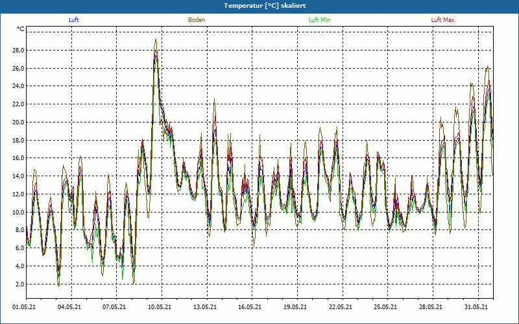Click the date label 31.05.21
Image resolution: width=519 pixels, height=324 pixels.
[476, 307]
